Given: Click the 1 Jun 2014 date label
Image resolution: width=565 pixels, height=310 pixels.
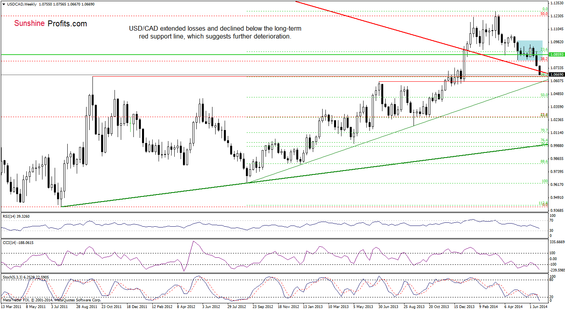Looking at the screenshot, I should click(x=539, y=306).
